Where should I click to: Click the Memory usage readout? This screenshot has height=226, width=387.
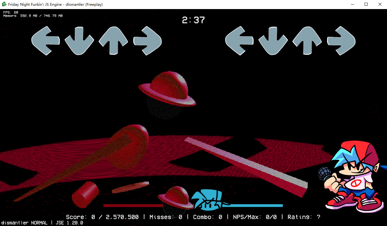(33, 16)
